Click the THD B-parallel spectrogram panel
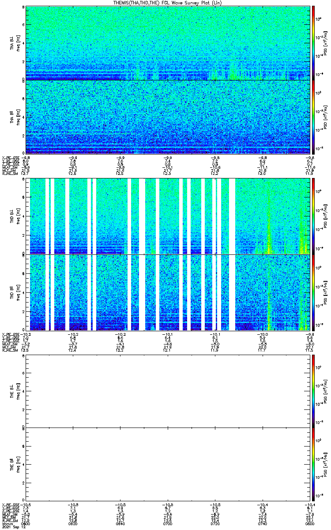331x530 pixels. 168,292
